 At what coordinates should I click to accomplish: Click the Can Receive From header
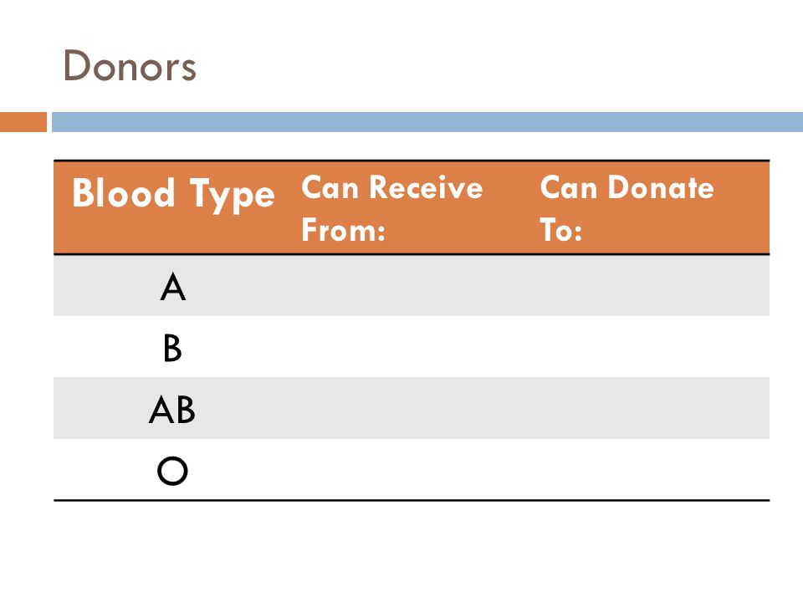click(391, 208)
